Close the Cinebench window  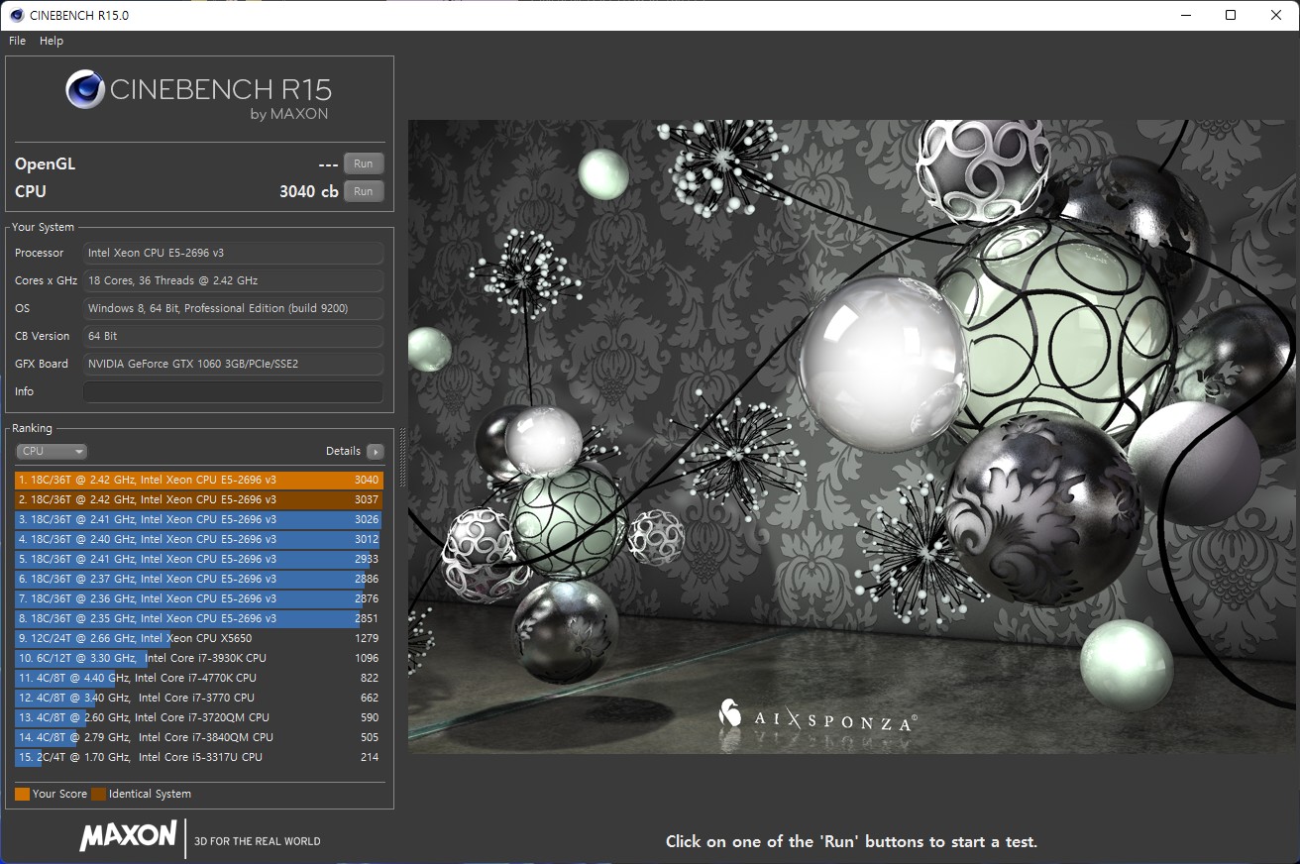1276,15
